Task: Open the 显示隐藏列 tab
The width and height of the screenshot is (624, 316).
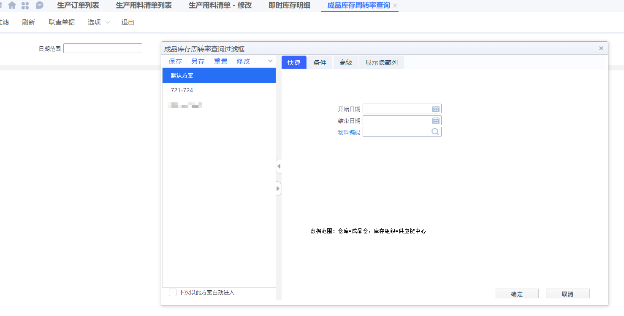Action: click(382, 62)
